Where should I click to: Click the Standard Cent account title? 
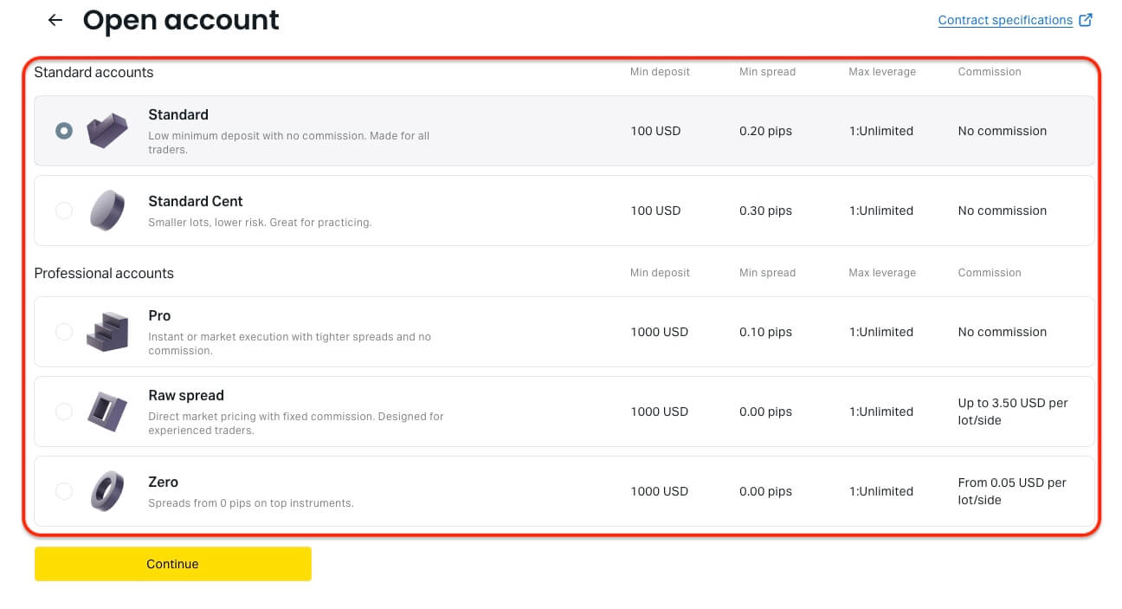(x=196, y=201)
